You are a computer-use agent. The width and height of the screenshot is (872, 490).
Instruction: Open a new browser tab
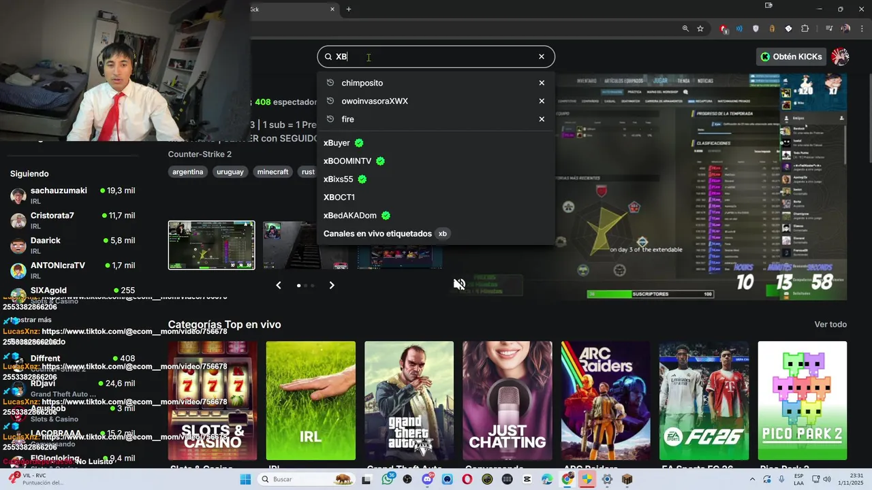pyautogui.click(x=349, y=9)
